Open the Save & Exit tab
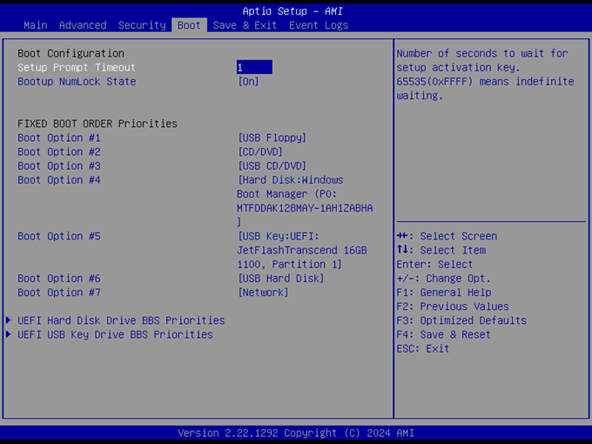The height and width of the screenshot is (444, 592). coord(245,25)
